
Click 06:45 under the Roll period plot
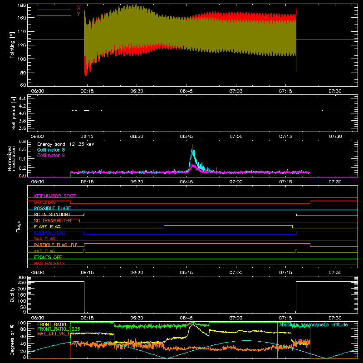tap(186, 137)
